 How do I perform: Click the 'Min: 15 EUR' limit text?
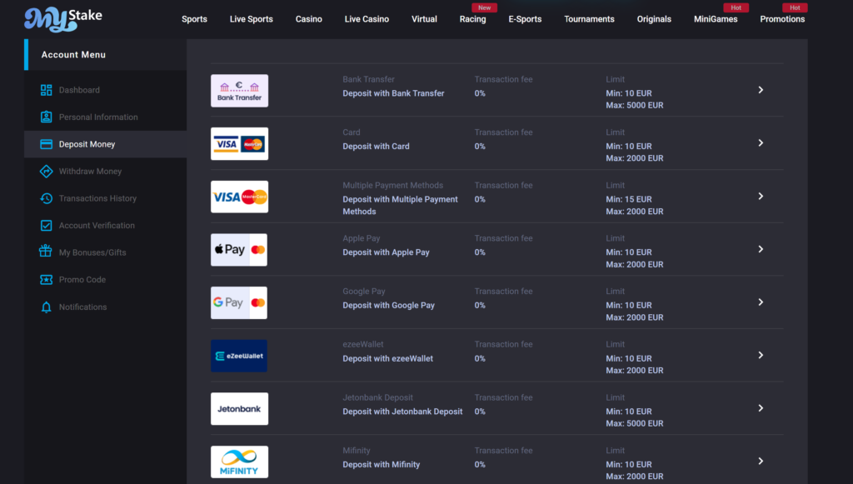pos(629,200)
